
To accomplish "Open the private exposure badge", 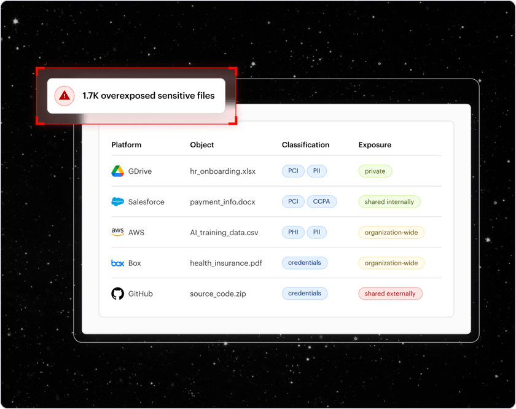I will click(x=375, y=171).
